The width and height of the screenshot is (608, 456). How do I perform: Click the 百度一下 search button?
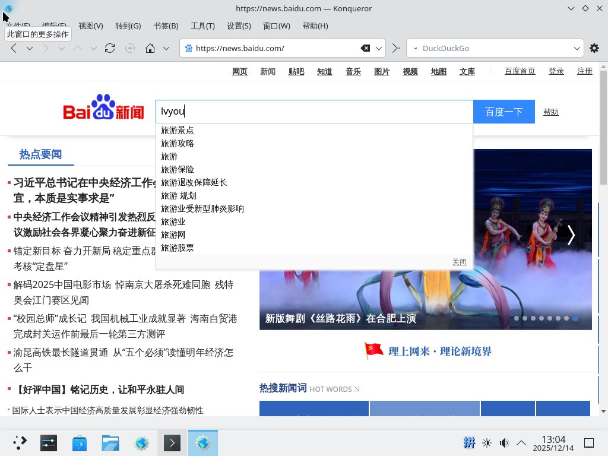point(503,112)
